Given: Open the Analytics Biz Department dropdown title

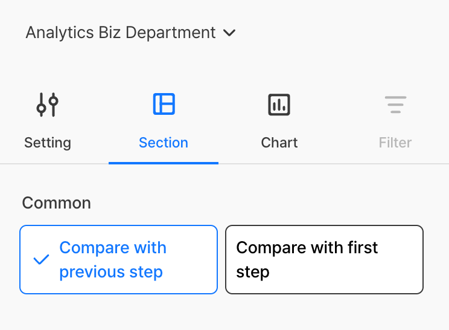Looking at the screenshot, I should click(121, 33).
